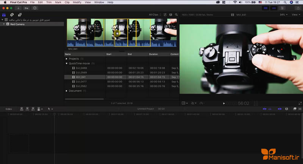
Task: Click the Append clip edit icon
Action: point(33,109)
